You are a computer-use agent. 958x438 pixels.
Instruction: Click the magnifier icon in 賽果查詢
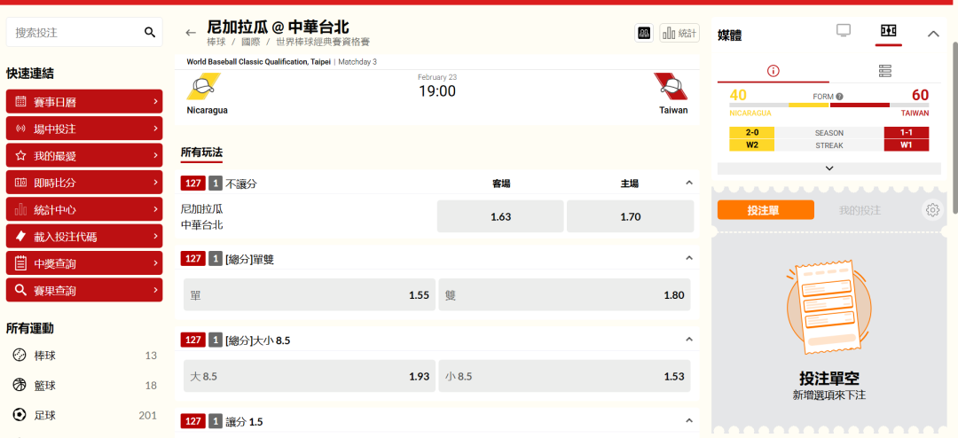click(x=20, y=290)
